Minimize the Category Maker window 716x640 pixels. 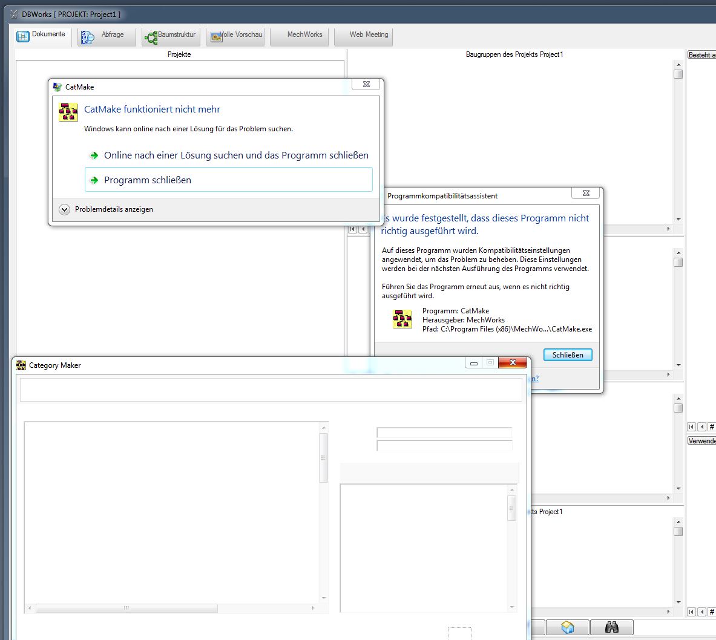tap(473, 363)
